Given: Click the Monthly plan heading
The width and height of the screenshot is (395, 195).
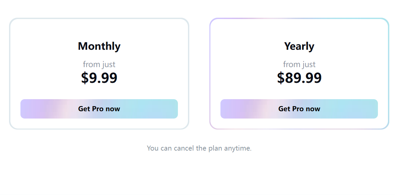Looking at the screenshot, I should point(99,46).
